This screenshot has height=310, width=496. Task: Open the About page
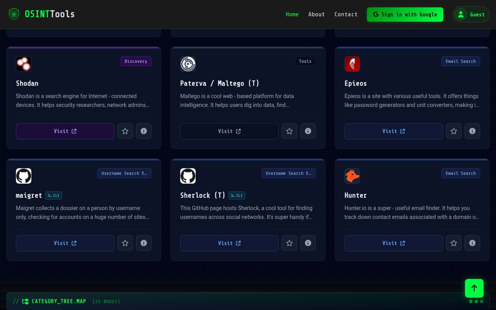click(x=317, y=14)
